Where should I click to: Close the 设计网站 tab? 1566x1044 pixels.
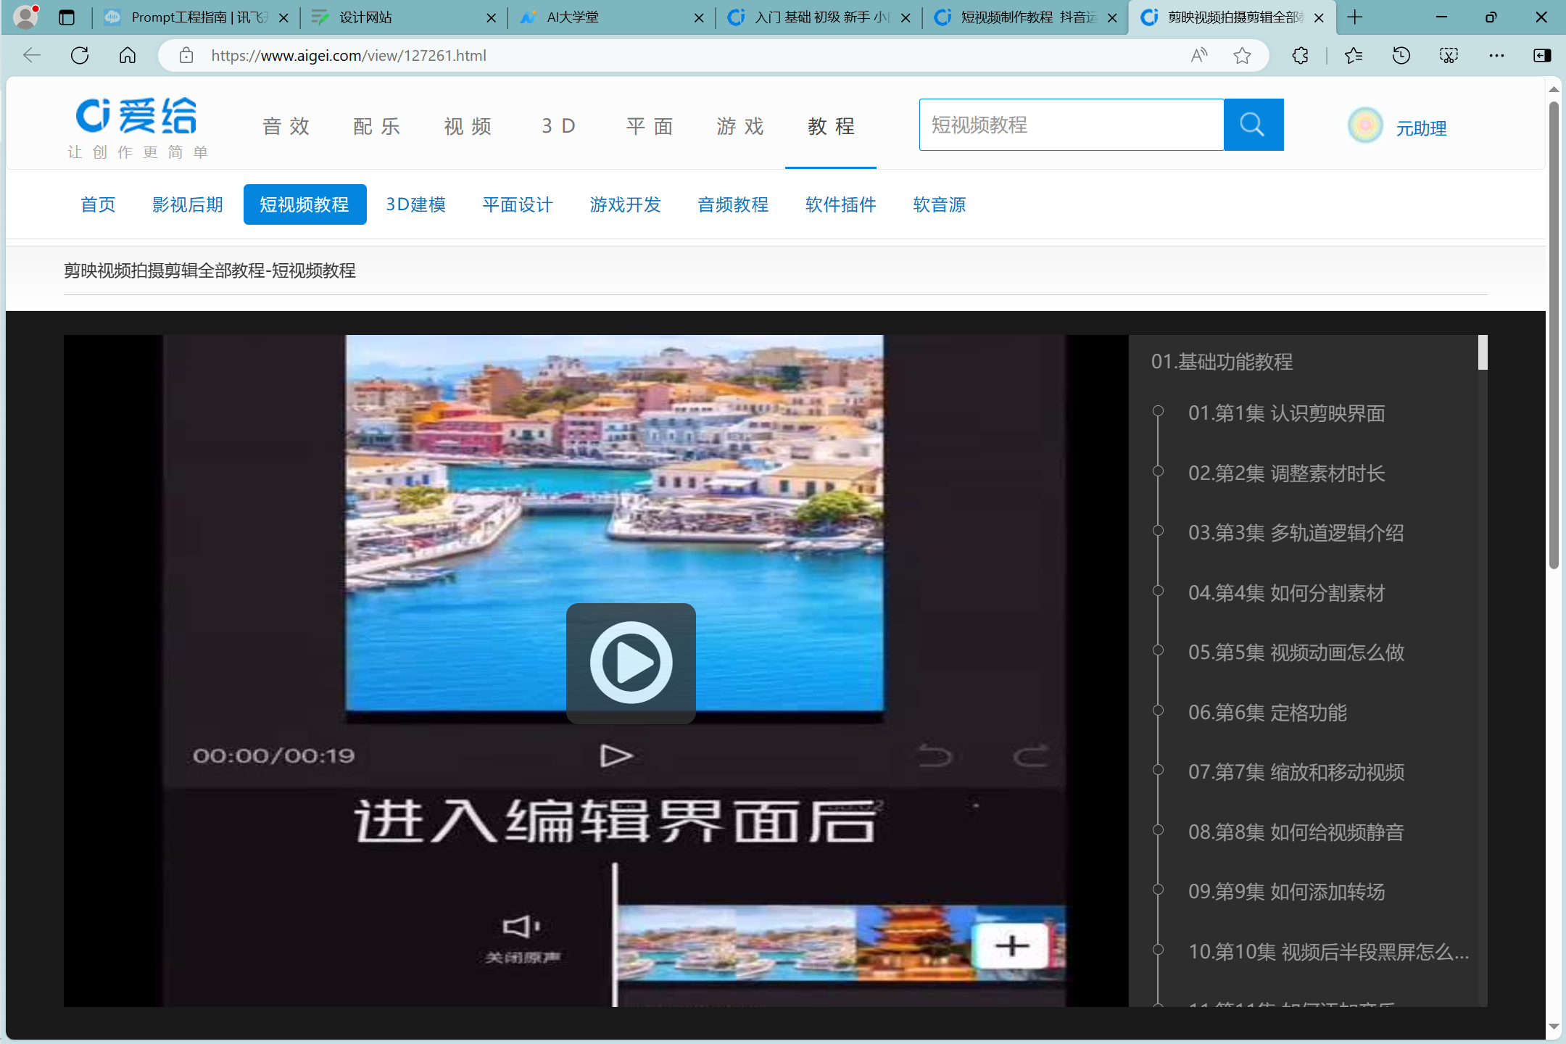491,18
